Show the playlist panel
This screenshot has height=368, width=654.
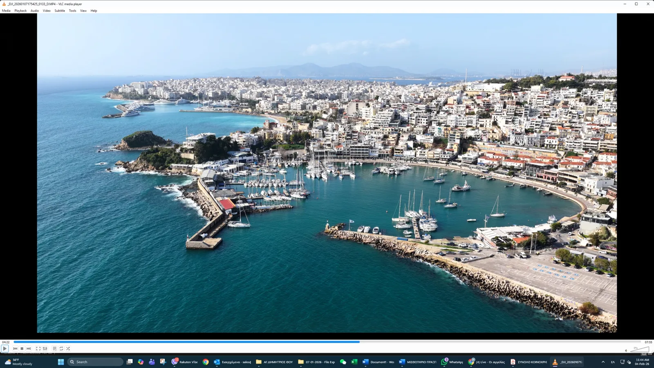[x=54, y=349]
